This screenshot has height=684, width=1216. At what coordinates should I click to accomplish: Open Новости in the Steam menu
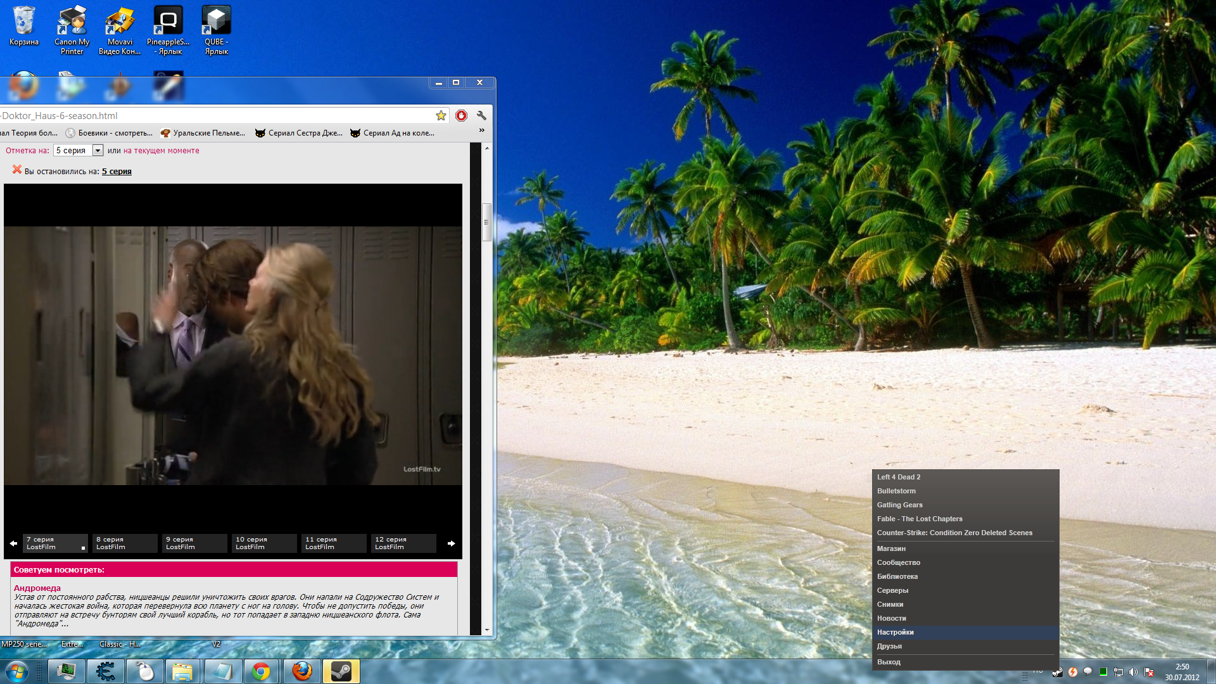[x=965, y=618]
